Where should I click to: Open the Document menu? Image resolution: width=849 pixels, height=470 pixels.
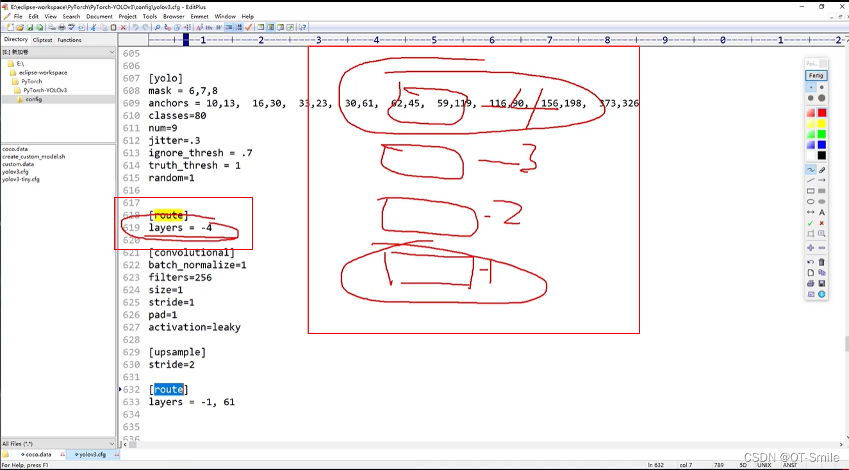coord(99,16)
